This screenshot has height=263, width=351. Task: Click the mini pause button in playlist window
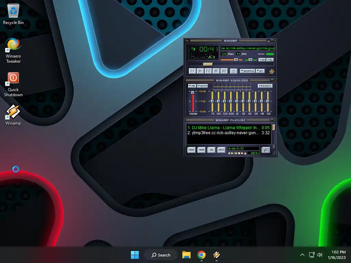coord(236,153)
